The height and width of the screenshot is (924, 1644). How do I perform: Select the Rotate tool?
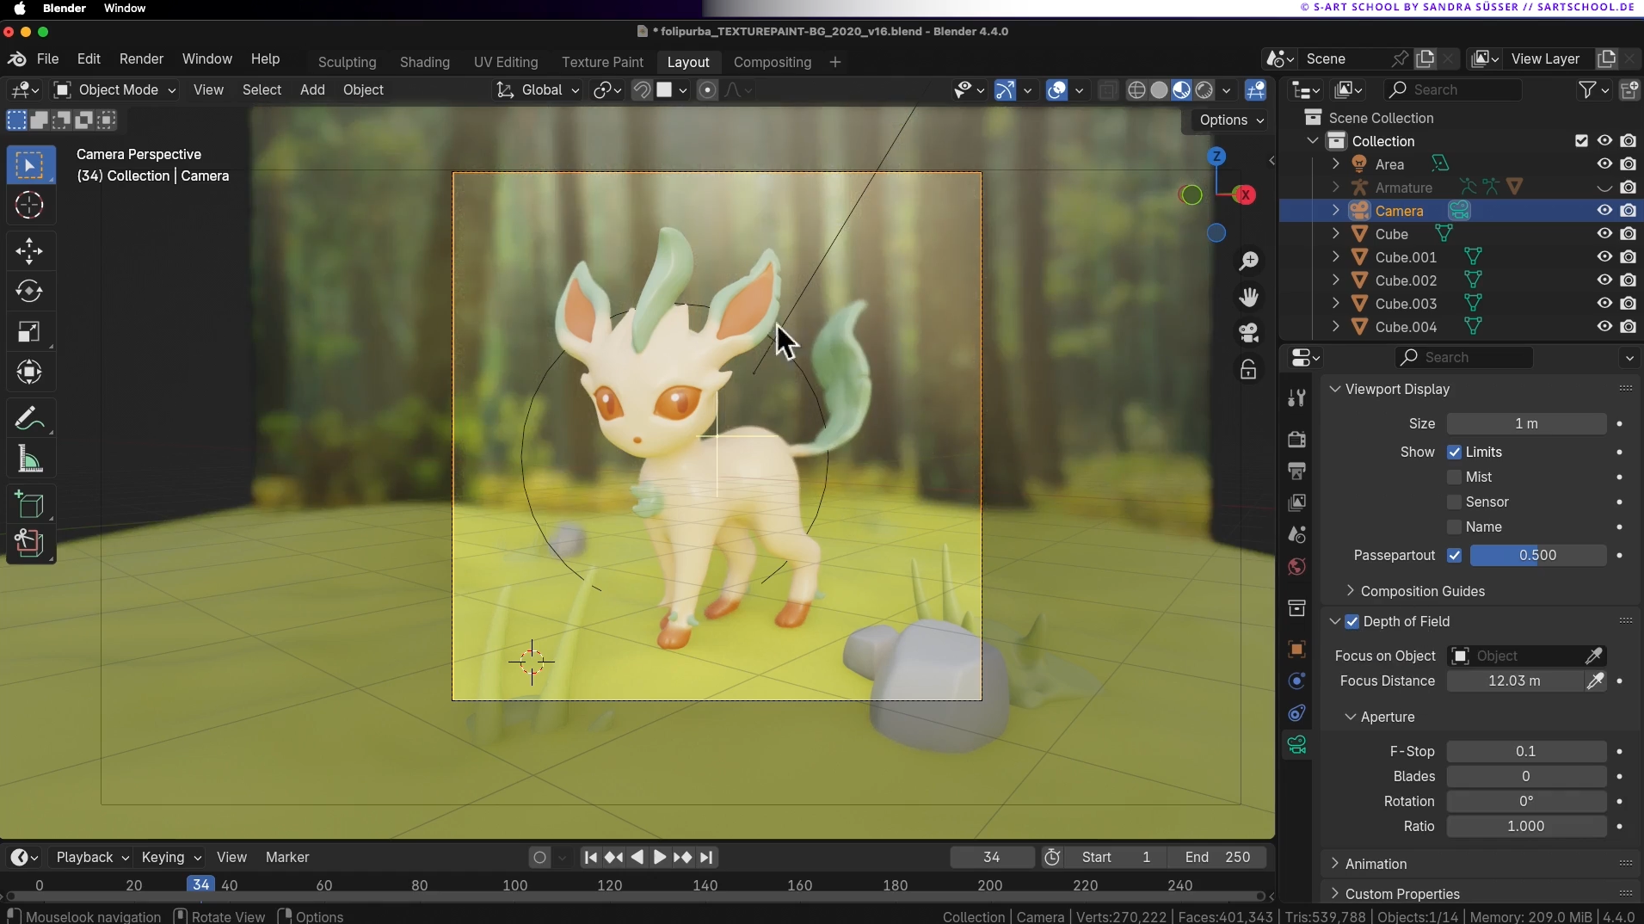click(29, 292)
